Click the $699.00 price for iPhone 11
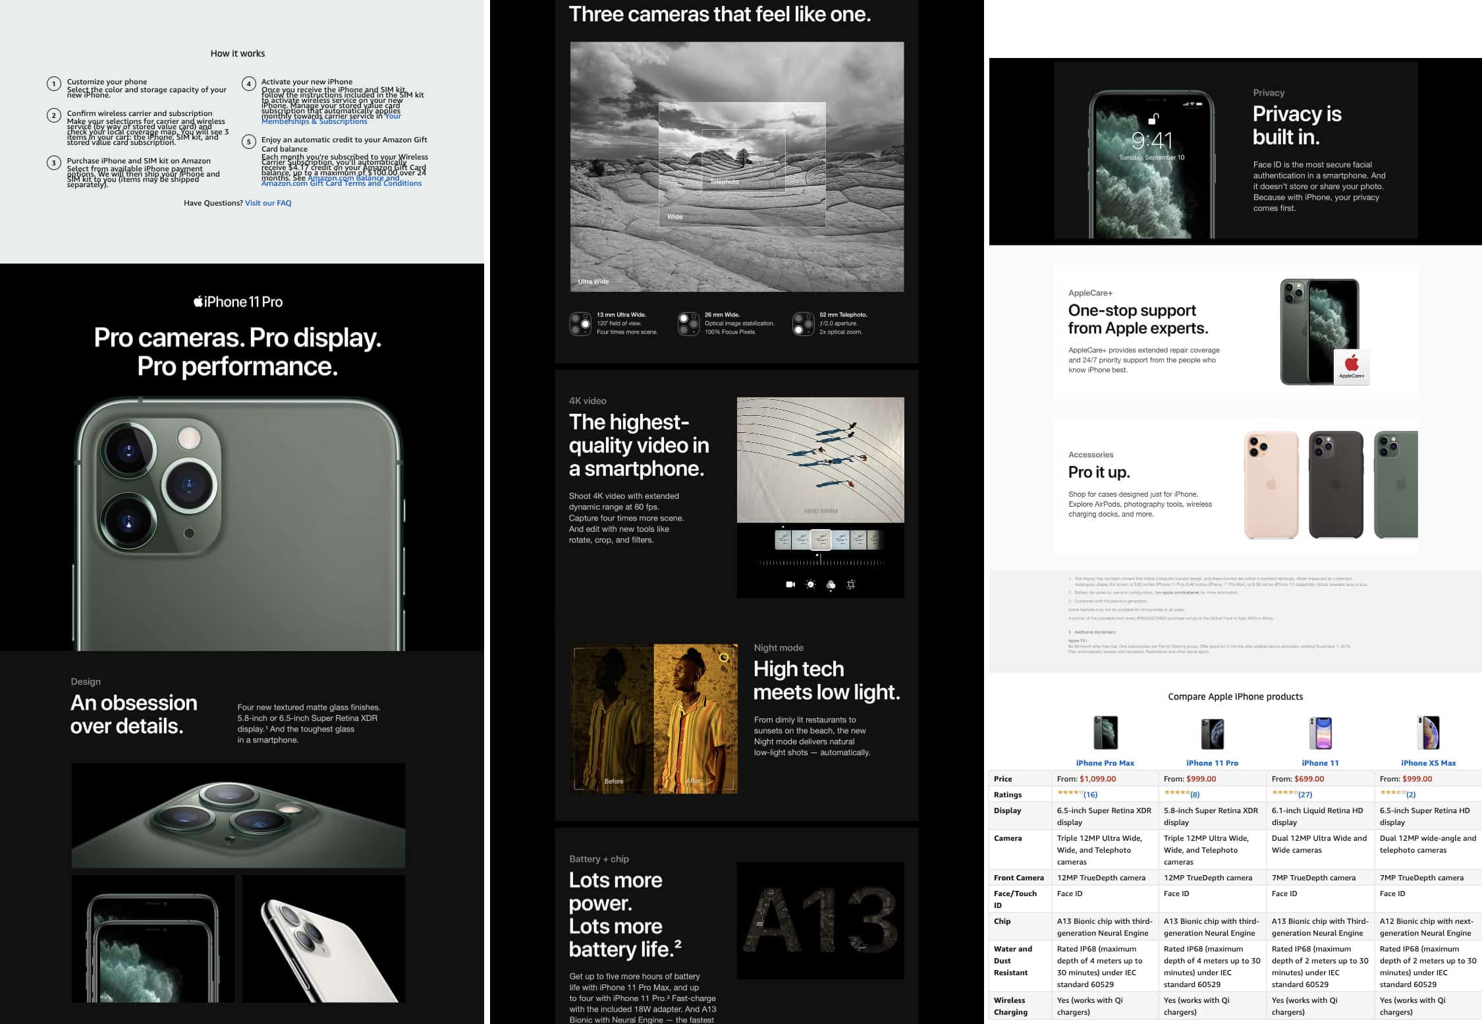The height and width of the screenshot is (1024, 1482). [x=1309, y=779]
